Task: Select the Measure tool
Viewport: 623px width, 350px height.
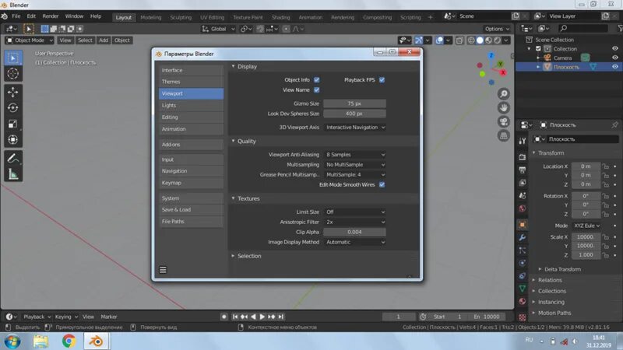Action: (x=12, y=173)
